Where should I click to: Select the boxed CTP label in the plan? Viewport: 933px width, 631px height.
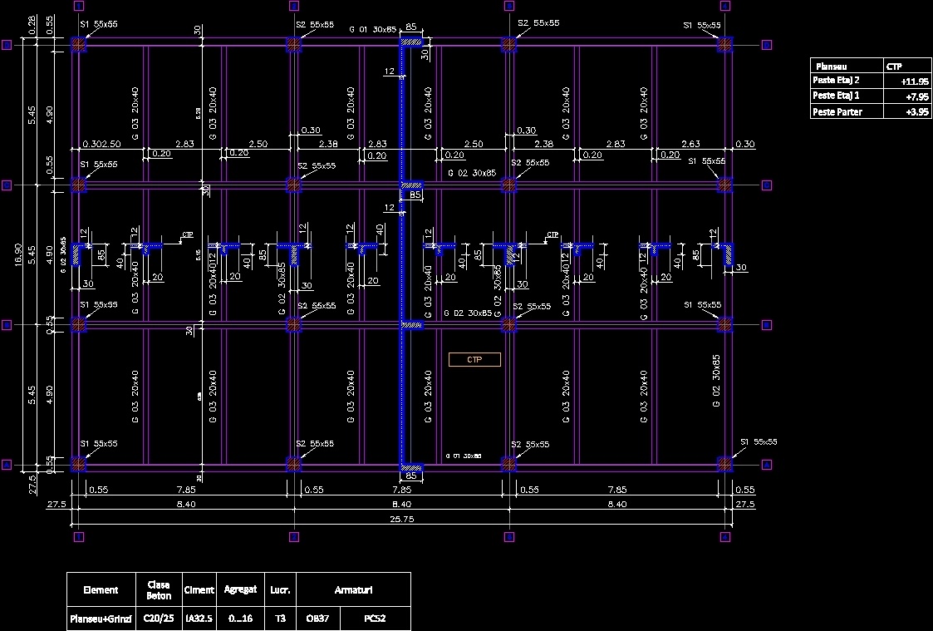[474, 359]
